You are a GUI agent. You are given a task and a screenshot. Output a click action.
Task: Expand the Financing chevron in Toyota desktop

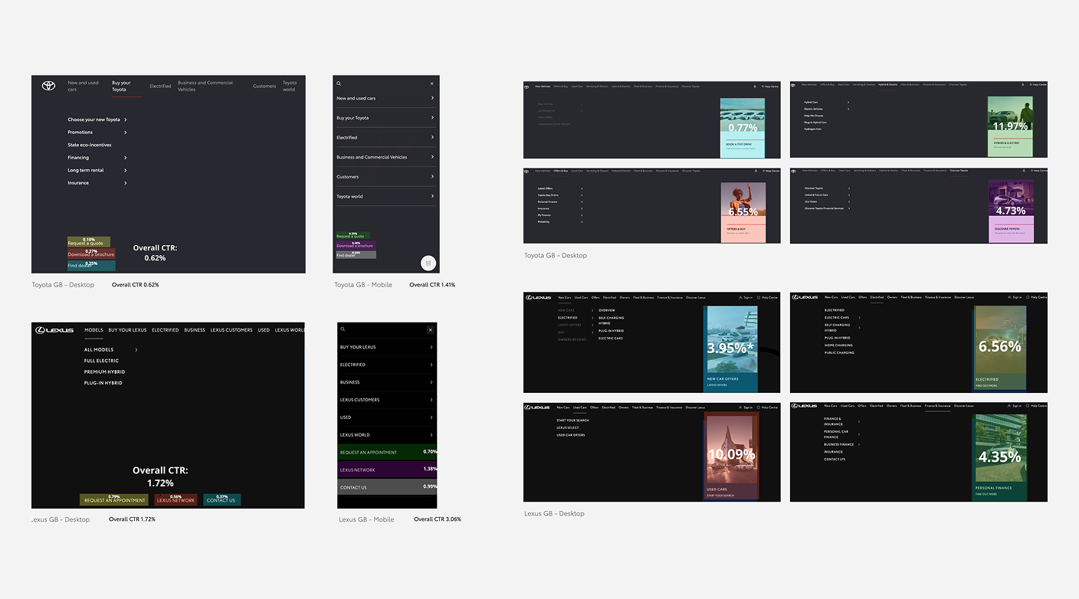coord(126,158)
